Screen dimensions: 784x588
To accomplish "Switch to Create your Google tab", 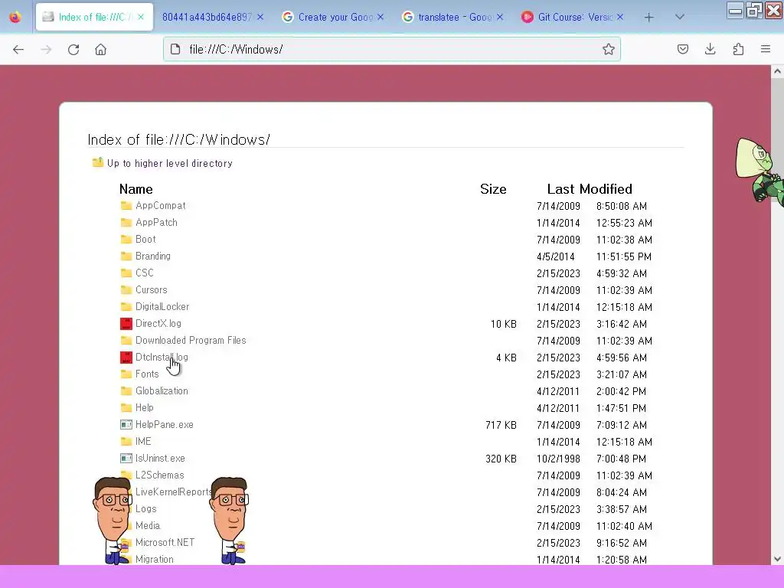I will coord(335,17).
